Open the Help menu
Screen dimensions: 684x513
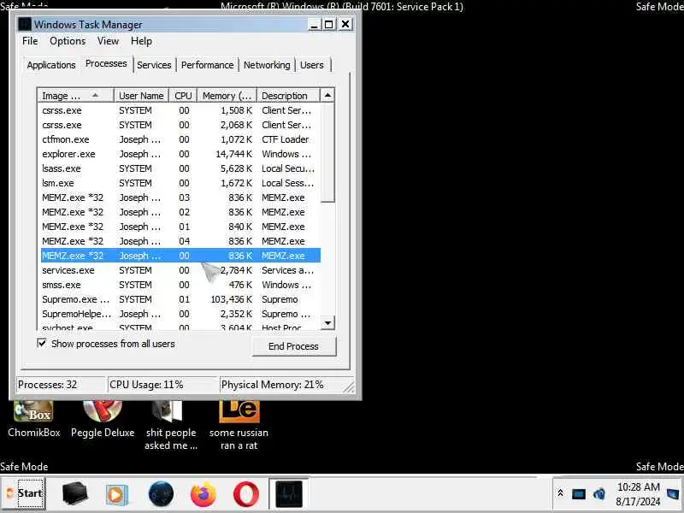(141, 41)
